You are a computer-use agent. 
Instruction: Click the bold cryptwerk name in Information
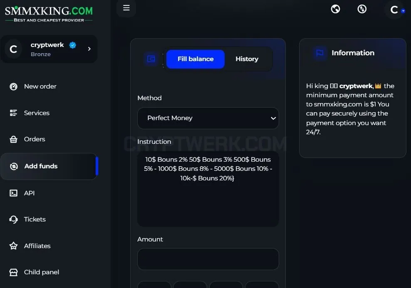tap(357, 86)
